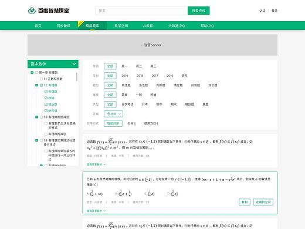Screen dimensions: 305x229
Task: Collapse the 1.2 有理数 tree node
Action: pyautogui.click(x=36, y=85)
